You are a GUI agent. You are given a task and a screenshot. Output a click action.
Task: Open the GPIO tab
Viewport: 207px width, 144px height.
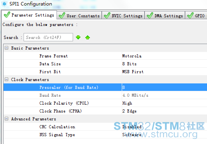coord(196,16)
